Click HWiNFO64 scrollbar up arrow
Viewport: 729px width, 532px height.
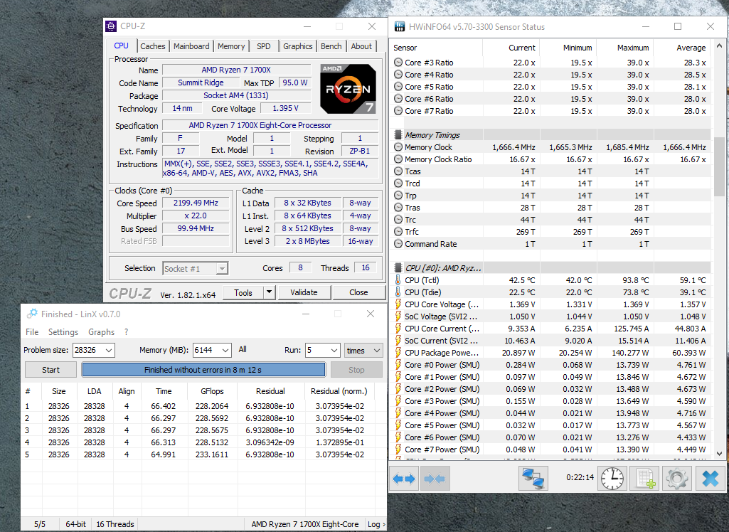pos(719,46)
